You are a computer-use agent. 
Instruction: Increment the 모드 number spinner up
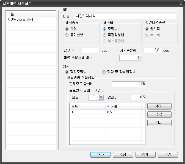pos(101,96)
